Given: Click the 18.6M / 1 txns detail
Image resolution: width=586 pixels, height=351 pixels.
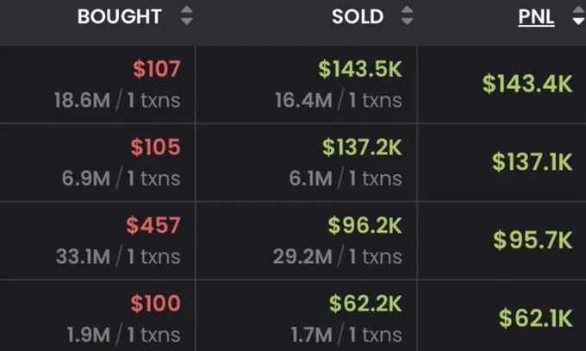Looking at the screenshot, I should (115, 100).
